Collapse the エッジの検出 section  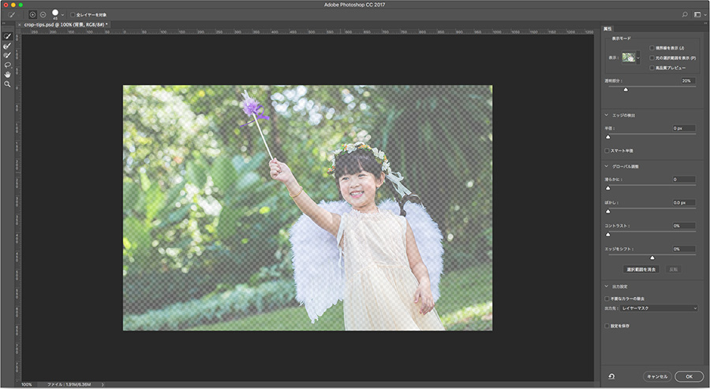coord(607,115)
